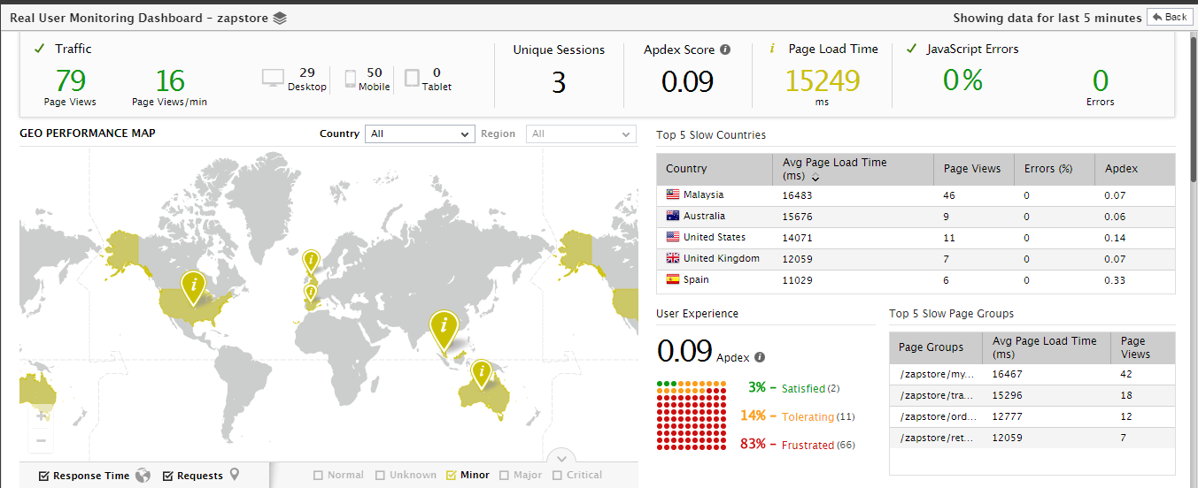
Task: Click the Unique Sessions count 3
Action: 559,82
